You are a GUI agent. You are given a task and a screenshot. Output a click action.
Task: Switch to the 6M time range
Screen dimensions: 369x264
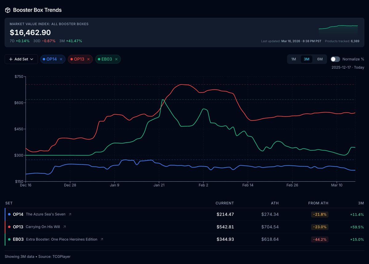coord(320,59)
